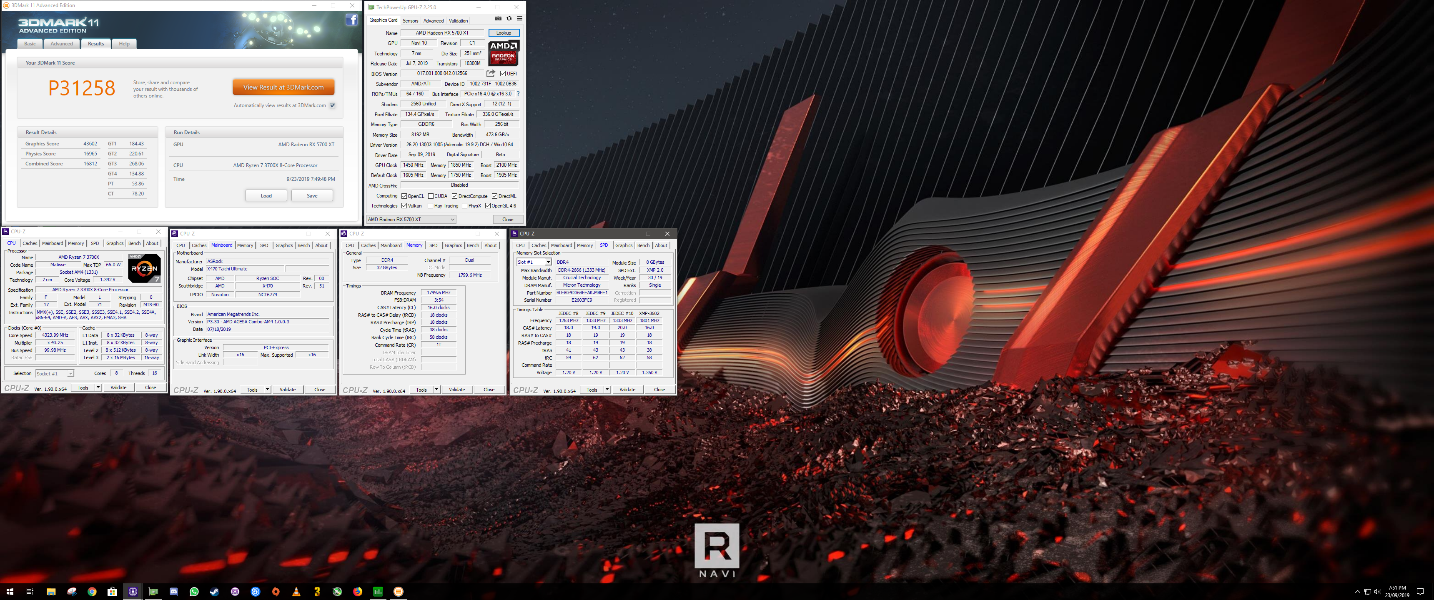The width and height of the screenshot is (1434, 600).
Task: Toggle the DirectCompute checkbox
Action: coord(455,196)
